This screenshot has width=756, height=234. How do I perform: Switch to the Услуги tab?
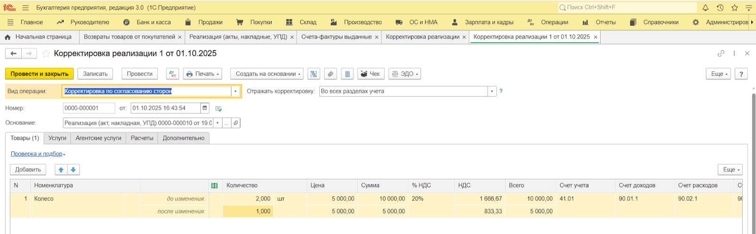[x=57, y=138]
